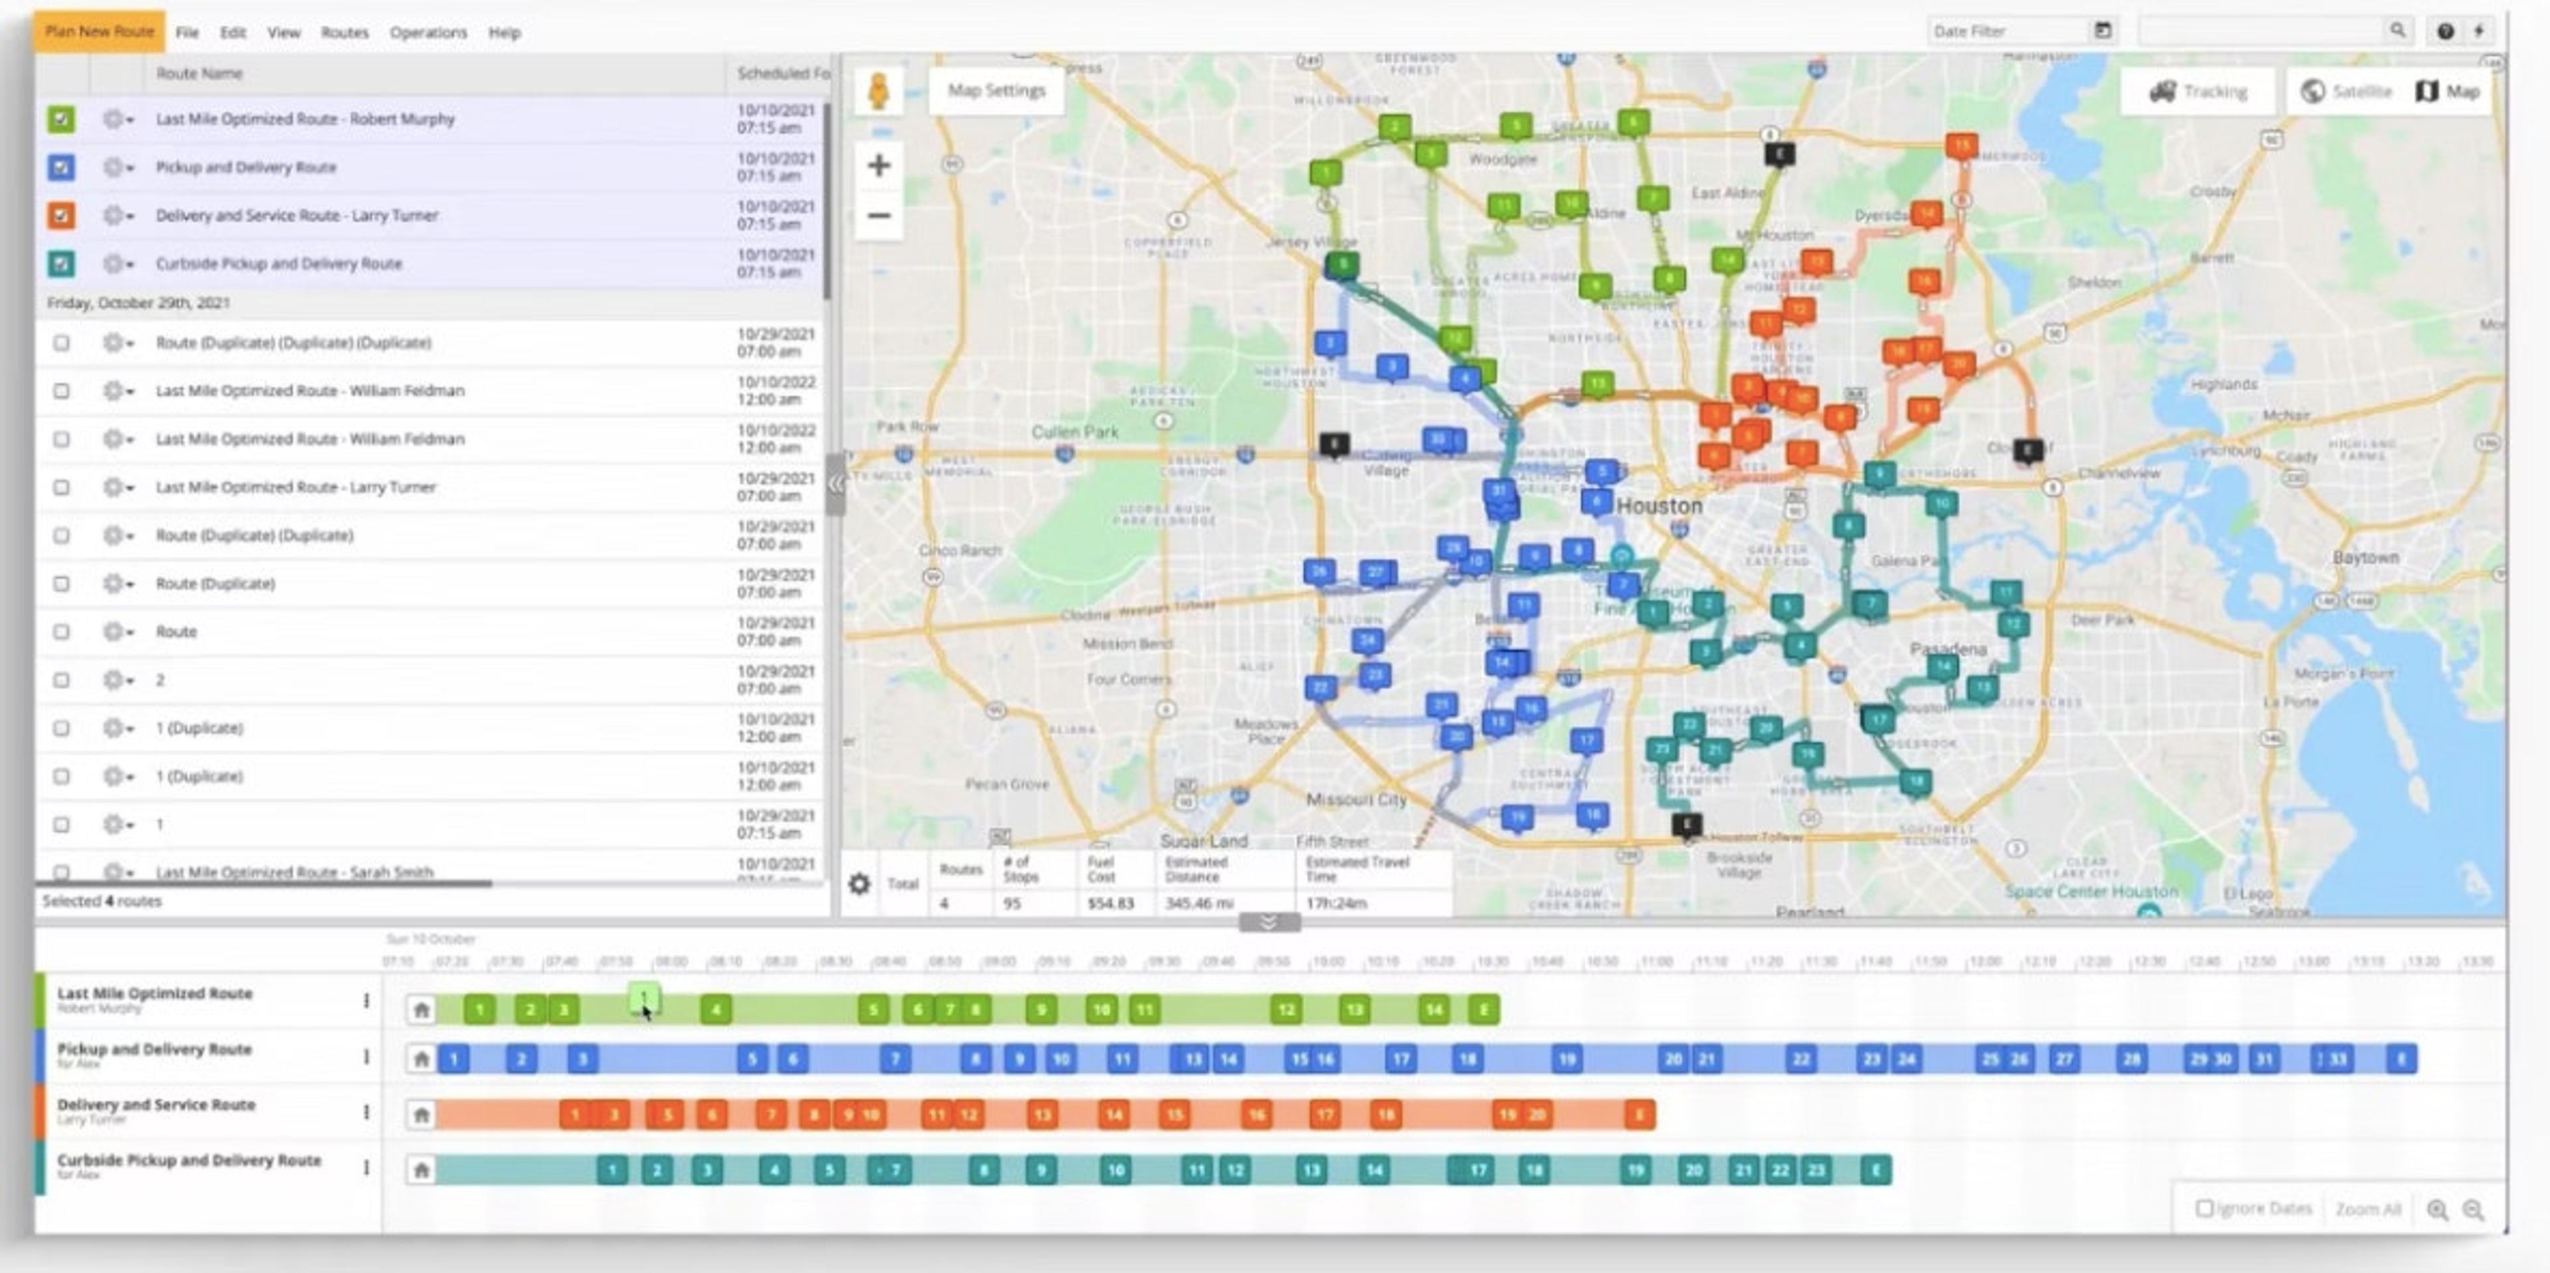This screenshot has height=1273, width=2550.
Task: Click the Plan New Route button
Action: point(99,32)
